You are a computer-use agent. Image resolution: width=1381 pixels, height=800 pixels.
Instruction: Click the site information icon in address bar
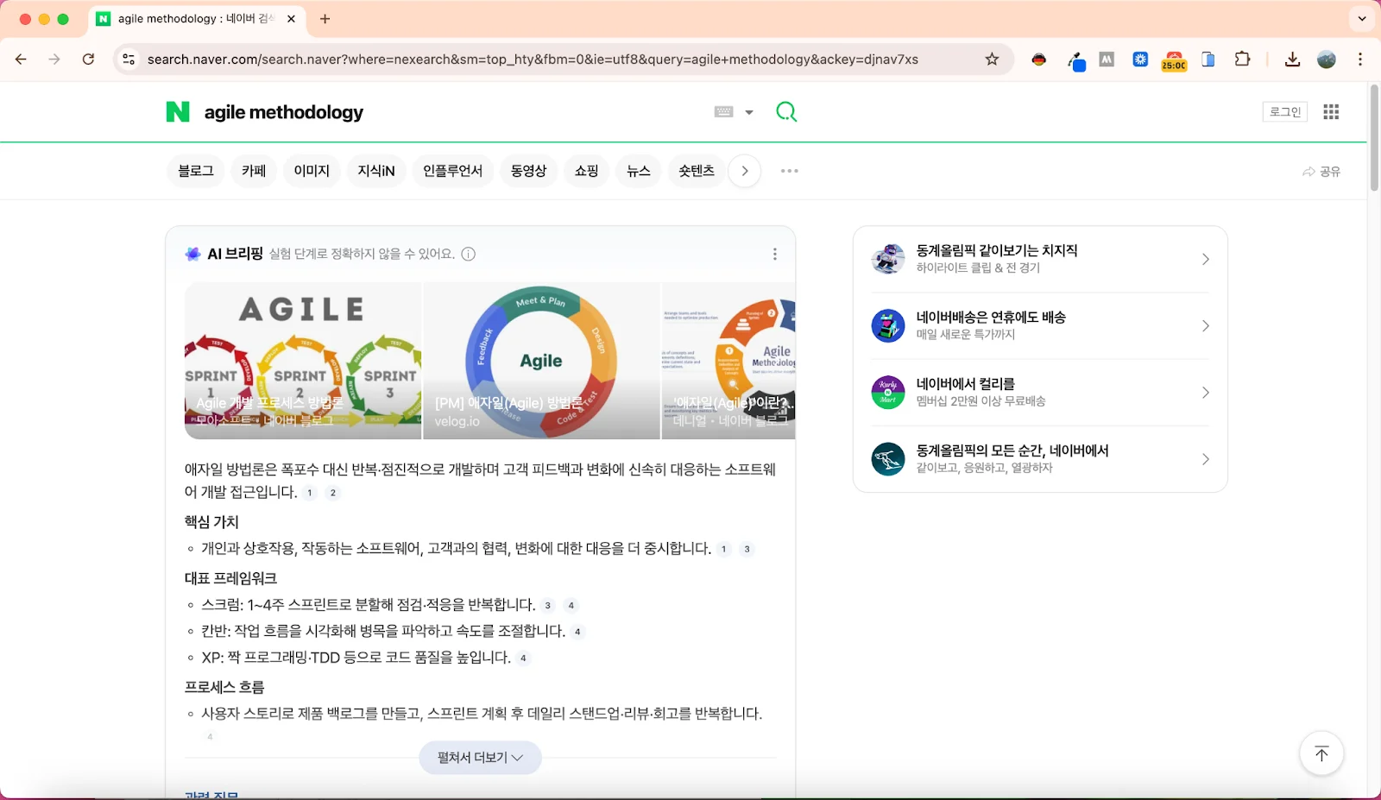coord(129,59)
